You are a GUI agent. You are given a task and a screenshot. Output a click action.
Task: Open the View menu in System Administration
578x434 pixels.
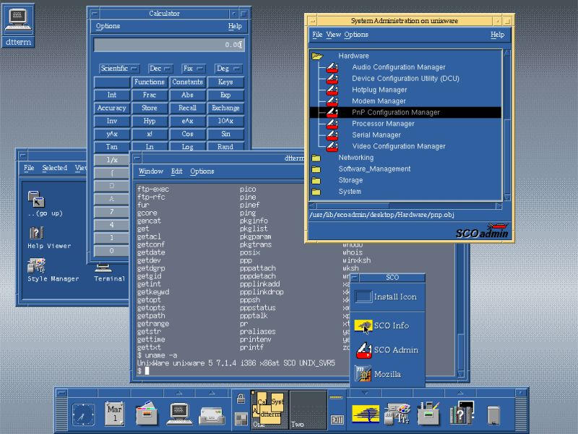pyautogui.click(x=333, y=35)
